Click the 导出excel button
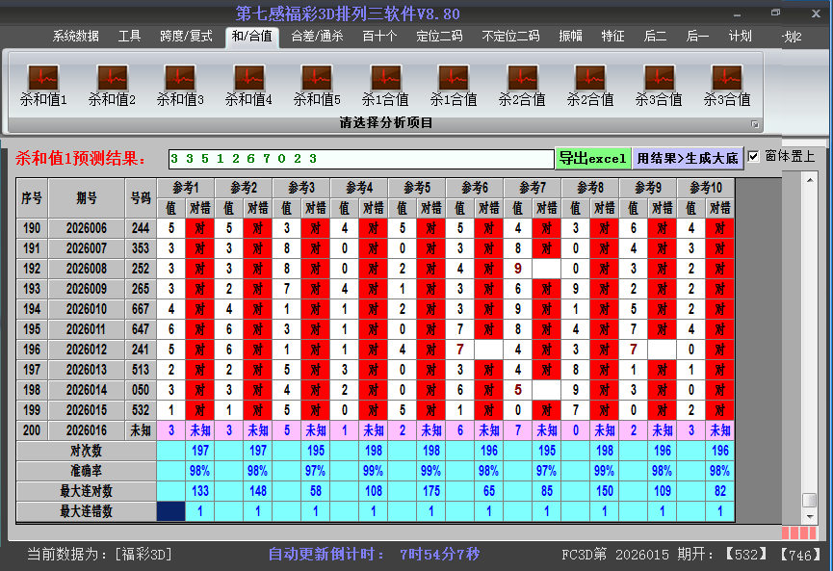Viewport: 833px width, 571px height. [x=593, y=156]
